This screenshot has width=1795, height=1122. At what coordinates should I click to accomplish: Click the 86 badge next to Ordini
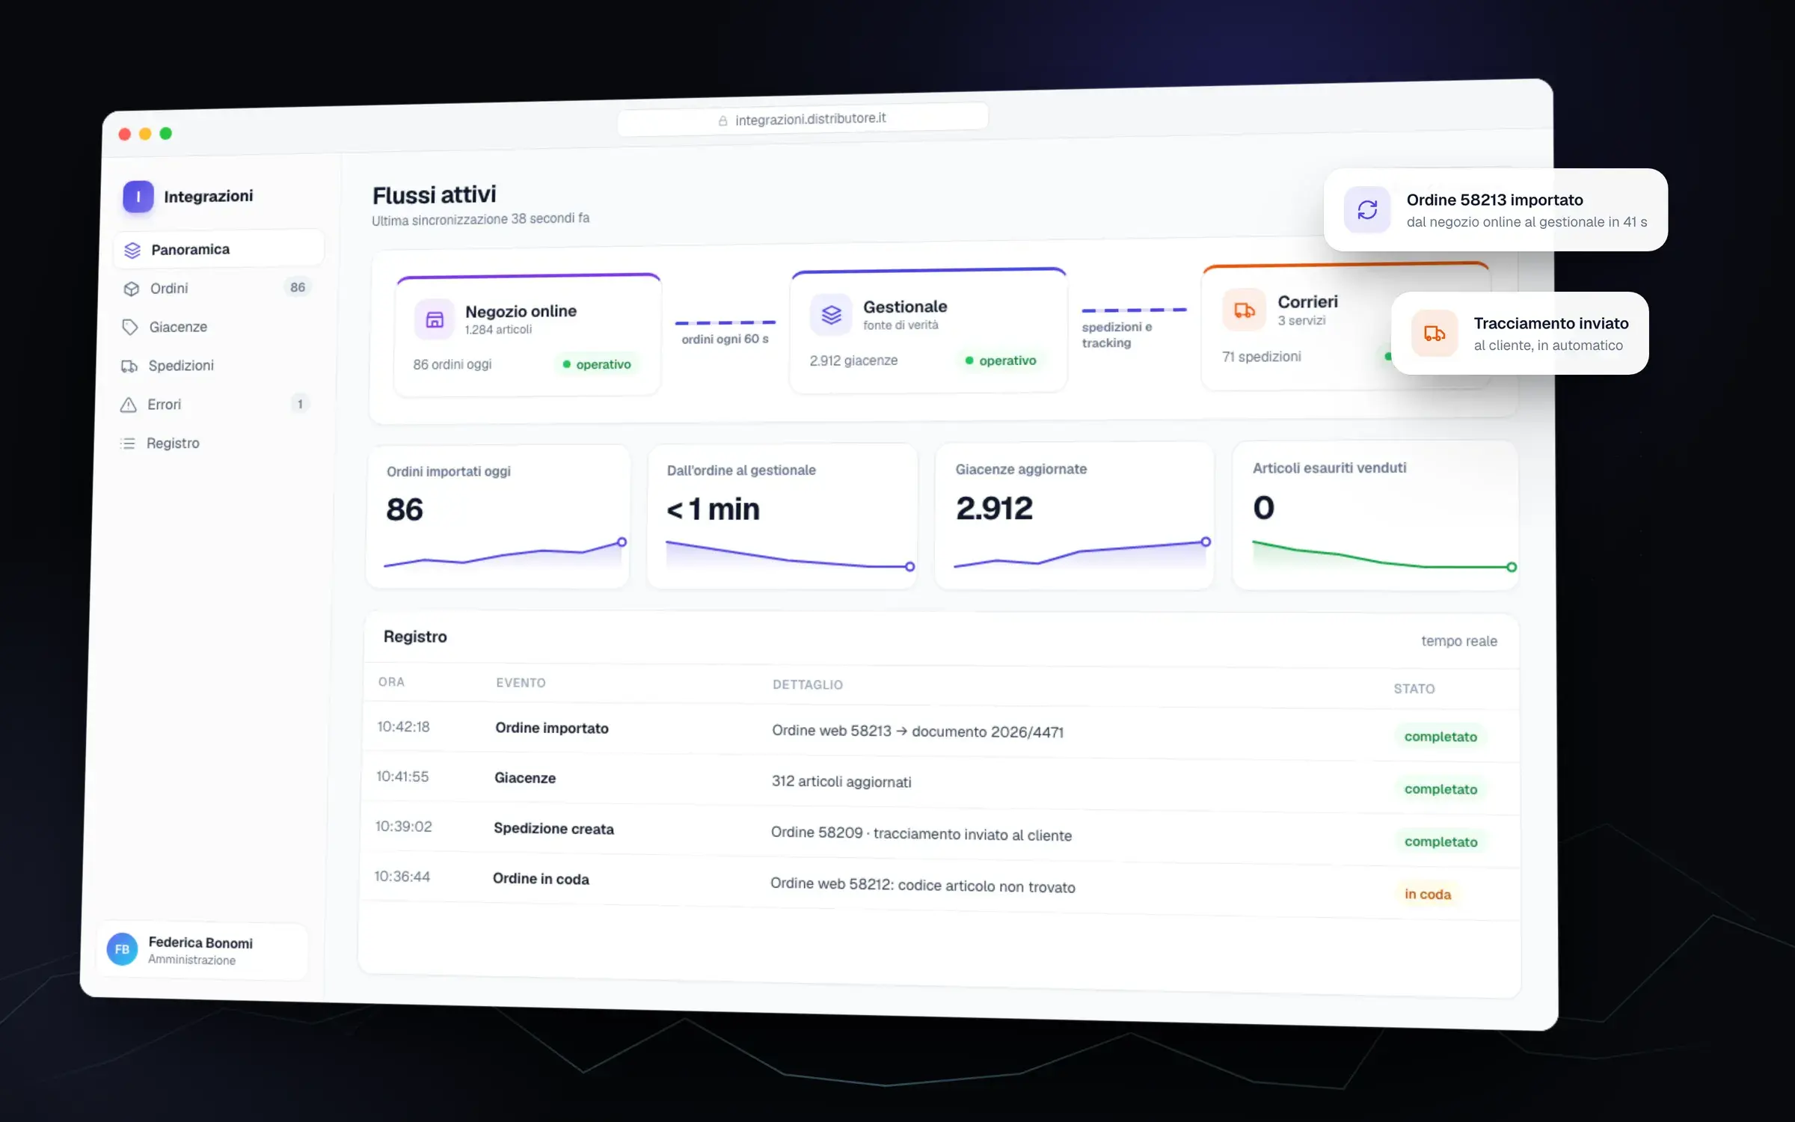point(298,287)
